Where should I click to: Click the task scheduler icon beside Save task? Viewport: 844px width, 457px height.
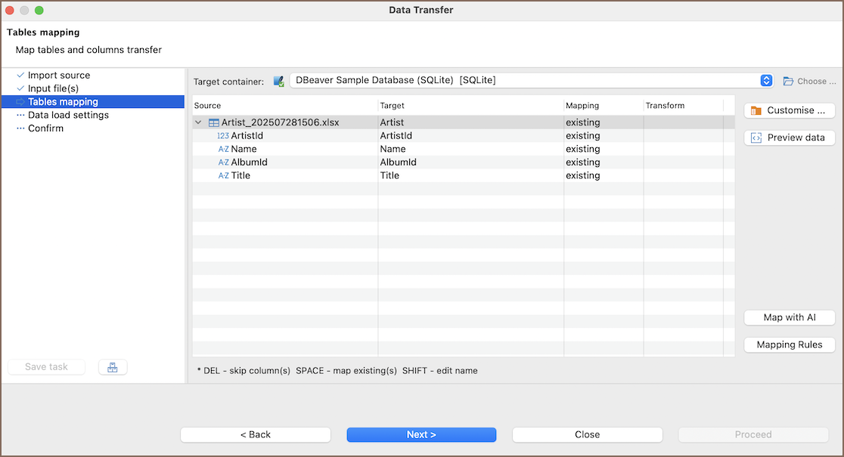pos(113,367)
